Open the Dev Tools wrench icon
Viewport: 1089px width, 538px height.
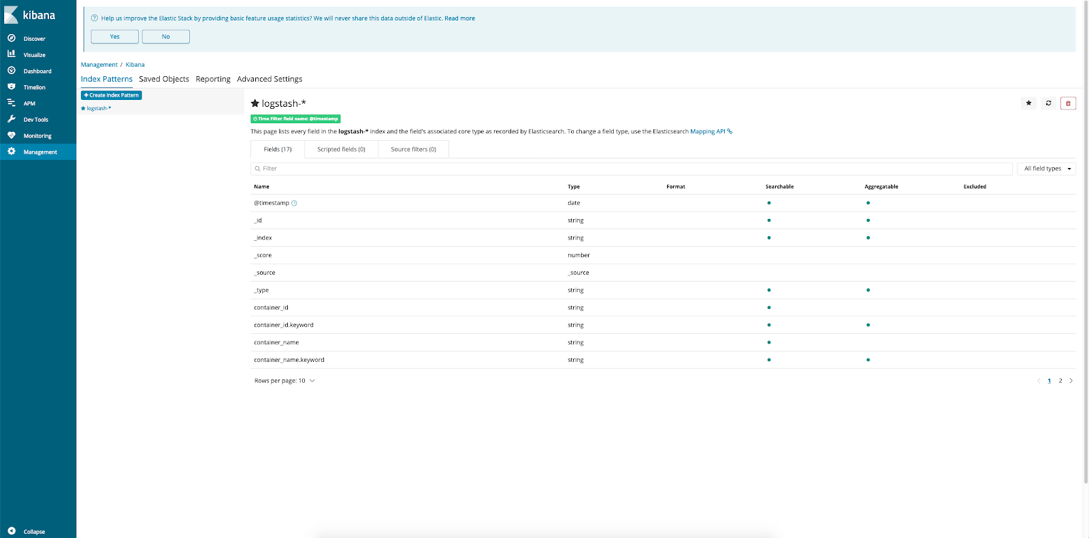[12, 119]
